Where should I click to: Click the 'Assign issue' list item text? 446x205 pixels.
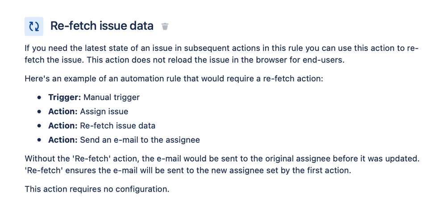(x=104, y=112)
